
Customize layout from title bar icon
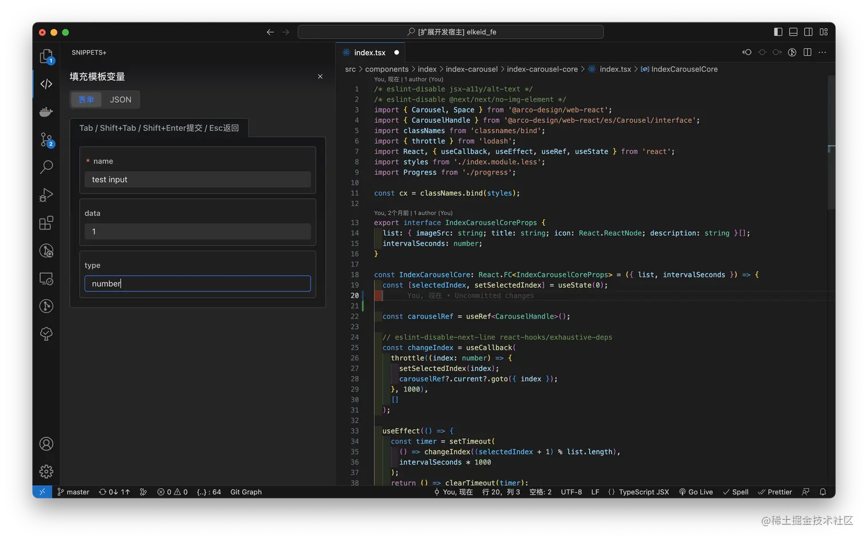pyautogui.click(x=824, y=32)
